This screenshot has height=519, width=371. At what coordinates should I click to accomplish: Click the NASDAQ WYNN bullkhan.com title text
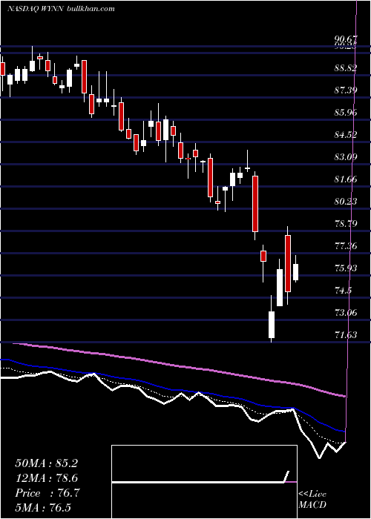tap(61, 9)
